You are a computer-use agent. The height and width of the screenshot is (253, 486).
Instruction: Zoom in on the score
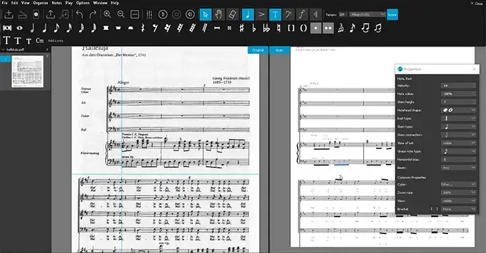pos(107,15)
